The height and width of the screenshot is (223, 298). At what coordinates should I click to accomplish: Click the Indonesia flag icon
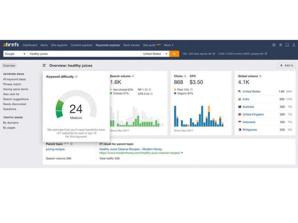click(x=240, y=122)
